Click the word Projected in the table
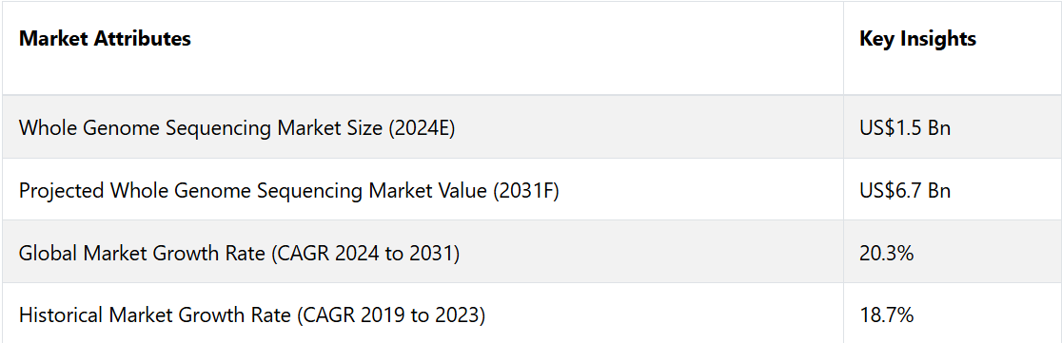This screenshot has height=343, width=1062. 62,191
